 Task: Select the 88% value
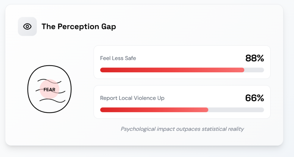[x=254, y=58]
